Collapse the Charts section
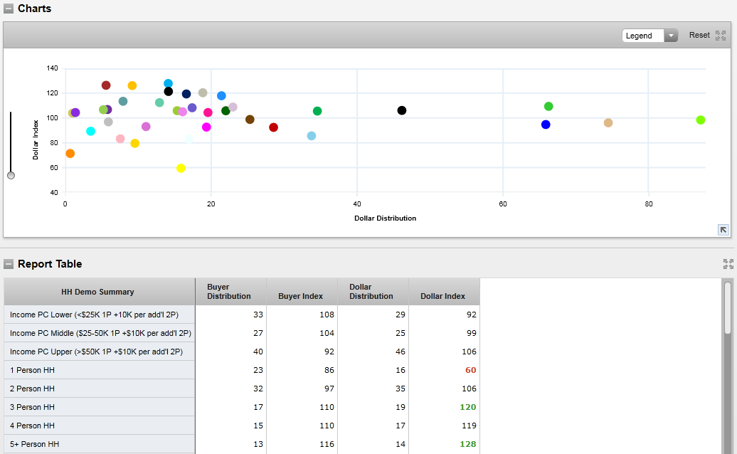Screen dimensions: 737x454 (9, 9)
